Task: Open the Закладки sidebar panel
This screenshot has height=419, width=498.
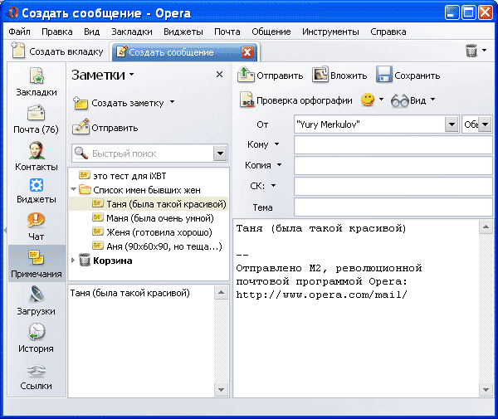Action: click(x=37, y=82)
